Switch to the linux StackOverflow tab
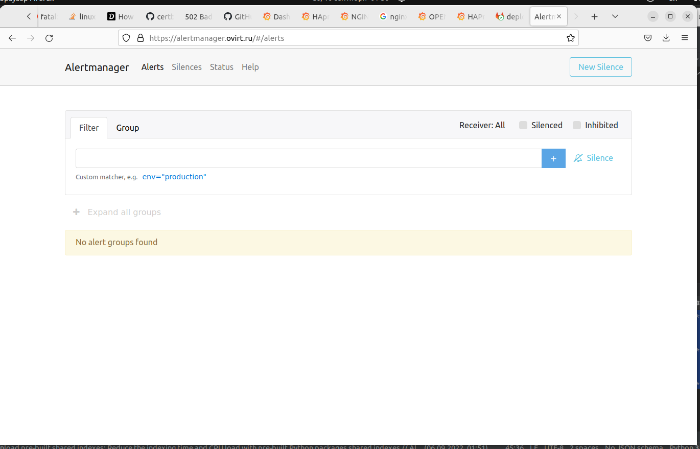 (x=82, y=17)
